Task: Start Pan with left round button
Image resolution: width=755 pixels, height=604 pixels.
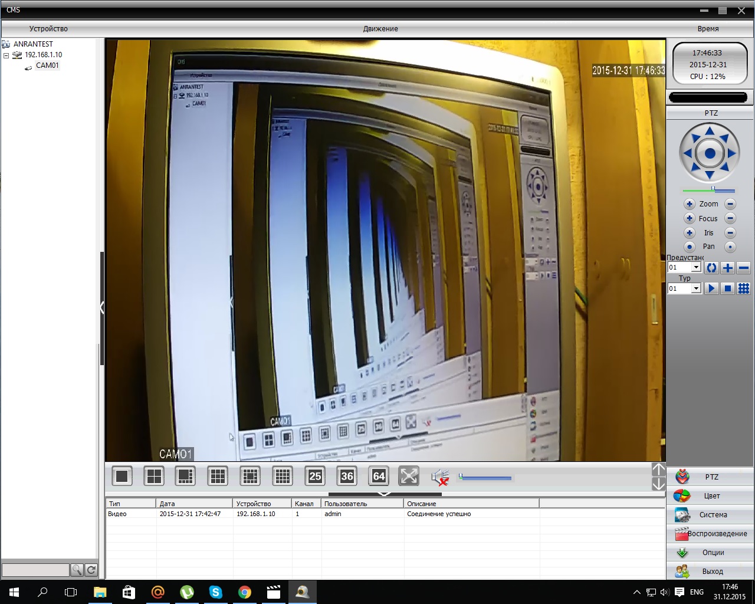Action: pyautogui.click(x=689, y=247)
